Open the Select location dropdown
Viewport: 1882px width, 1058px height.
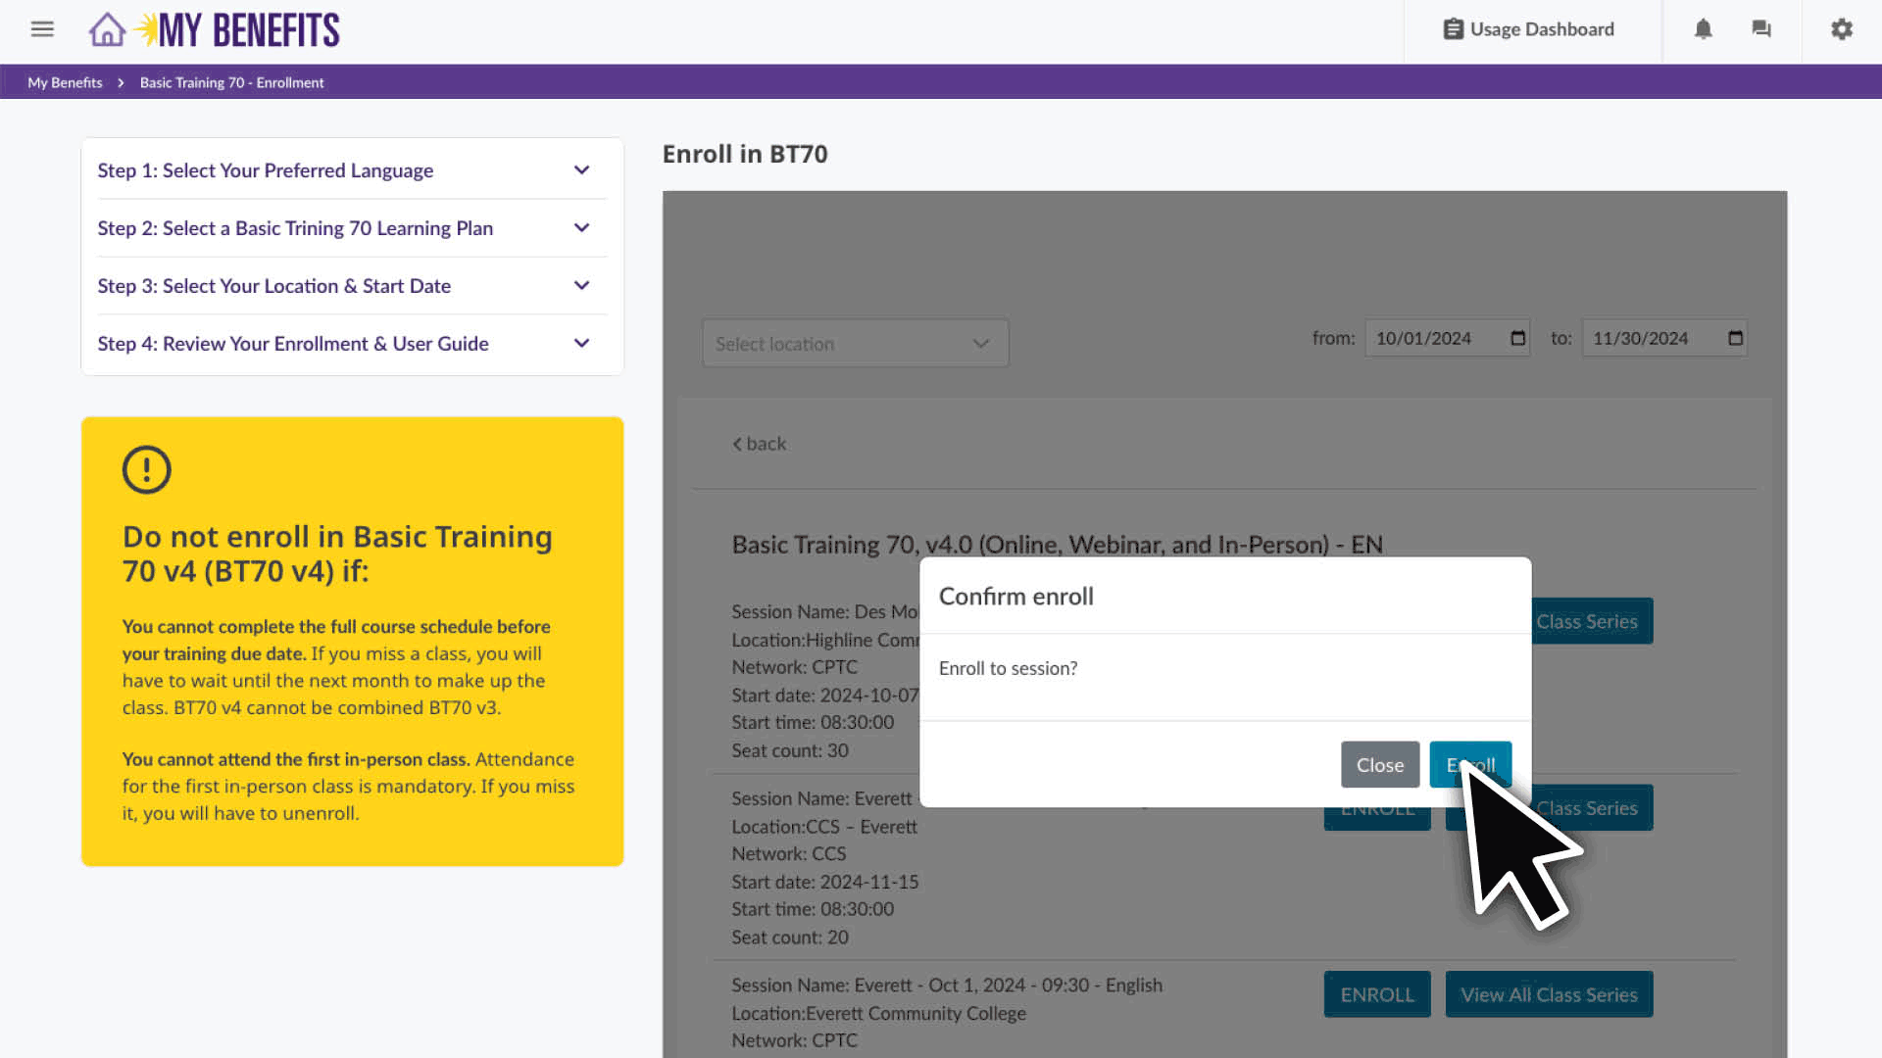(x=854, y=343)
